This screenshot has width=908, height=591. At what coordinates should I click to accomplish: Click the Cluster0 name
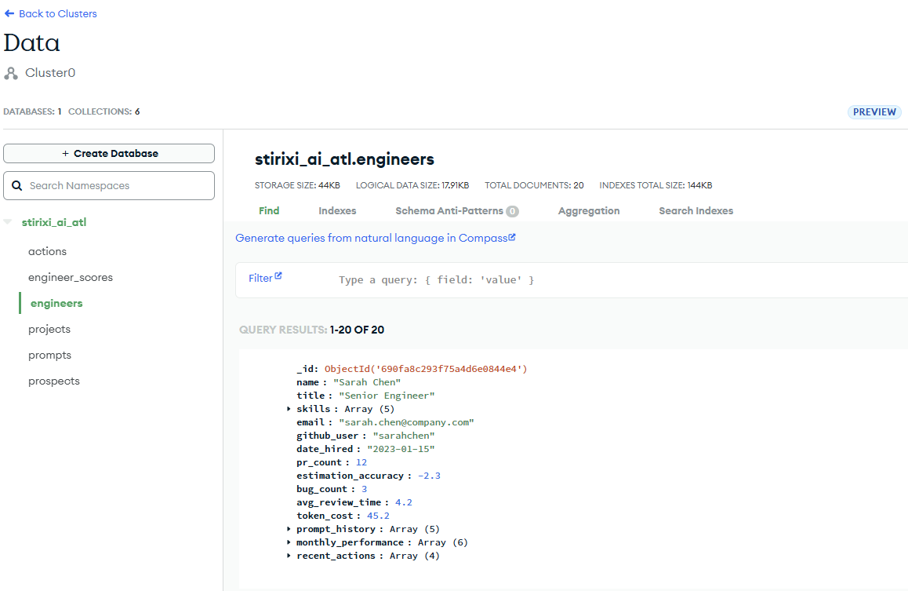tap(50, 73)
